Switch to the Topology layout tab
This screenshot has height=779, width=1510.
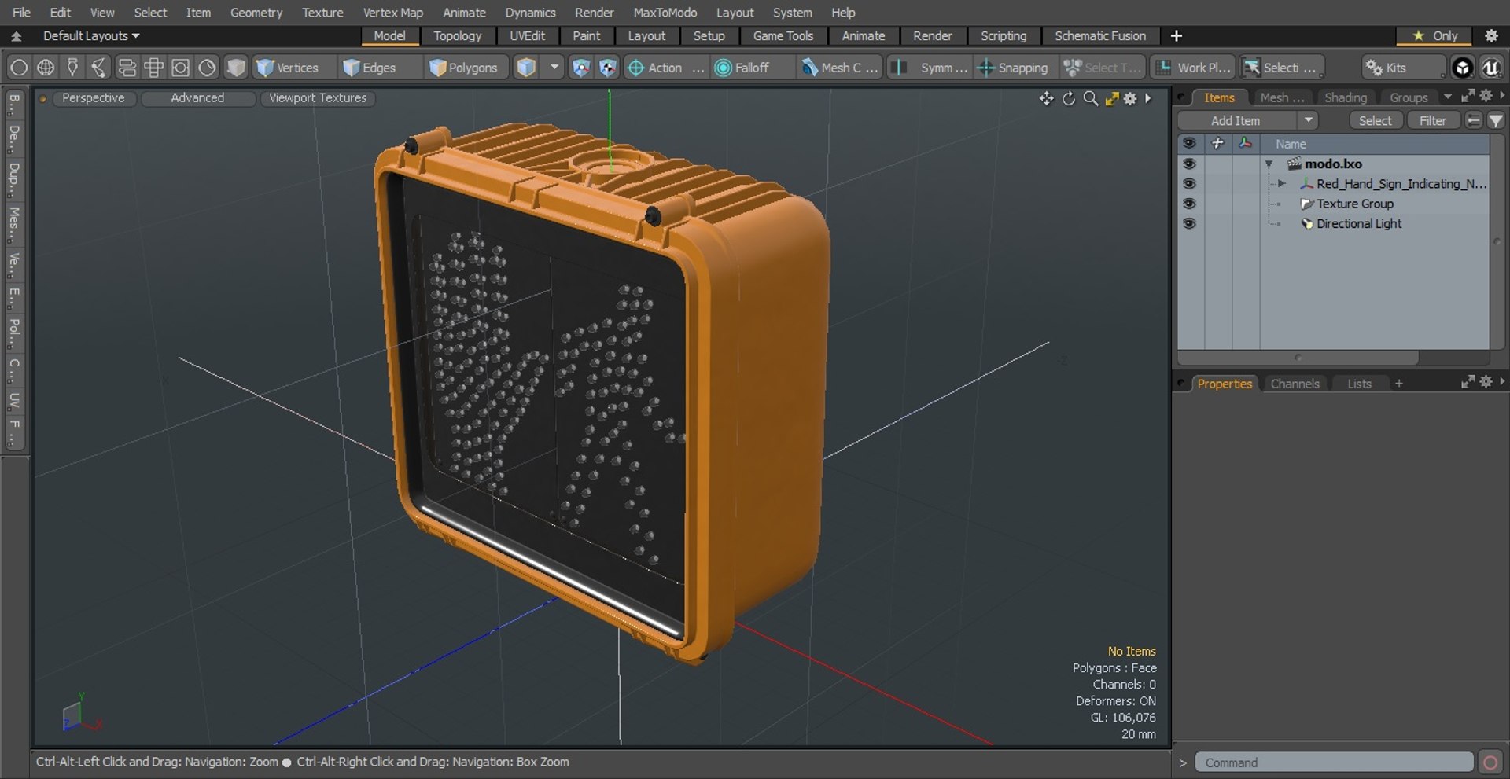(457, 35)
